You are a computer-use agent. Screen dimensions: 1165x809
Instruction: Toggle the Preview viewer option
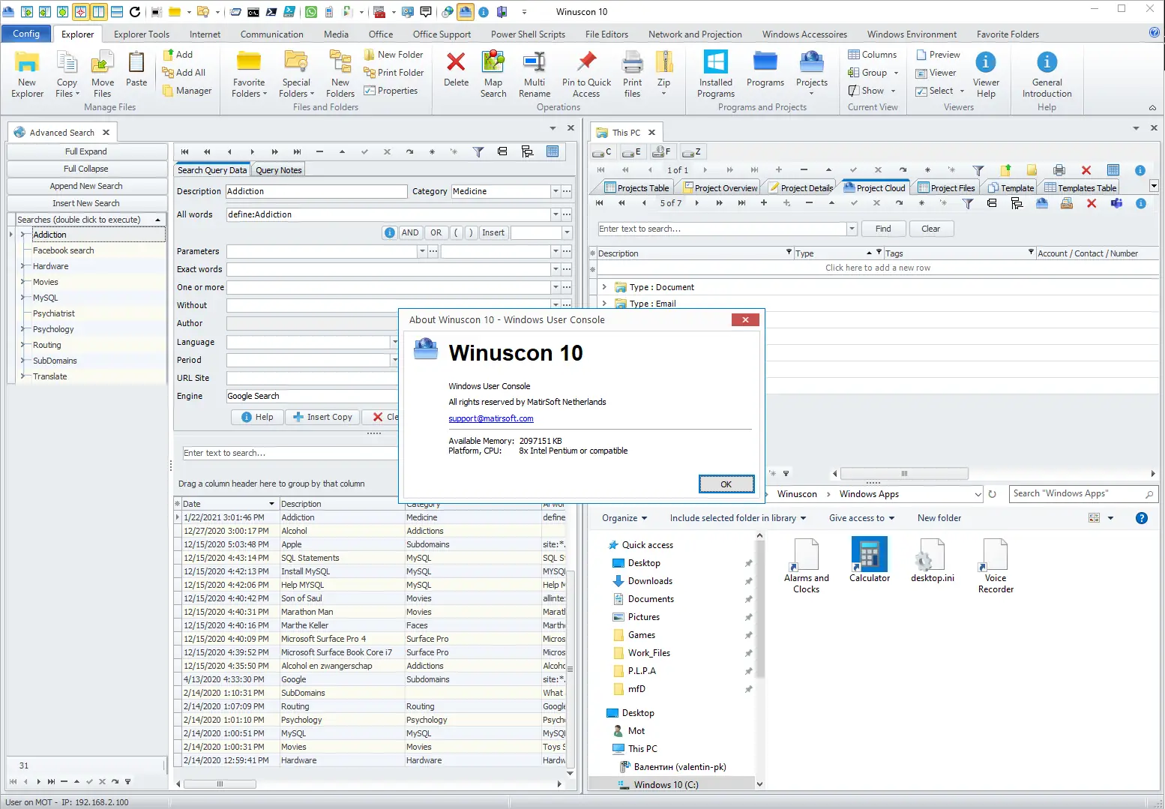coord(938,55)
